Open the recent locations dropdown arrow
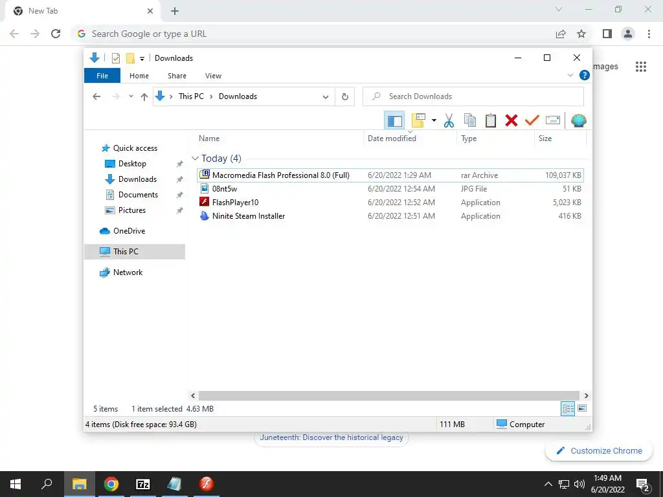This screenshot has height=497, width=663. [x=131, y=96]
